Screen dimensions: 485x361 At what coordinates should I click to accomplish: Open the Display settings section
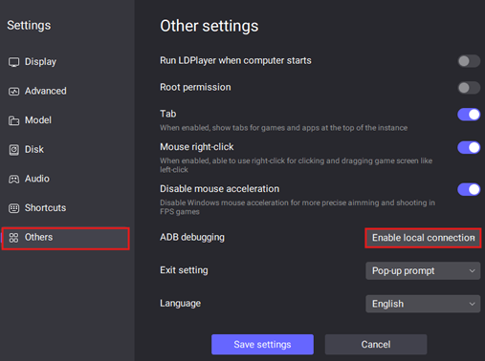pyautogui.click(x=40, y=62)
